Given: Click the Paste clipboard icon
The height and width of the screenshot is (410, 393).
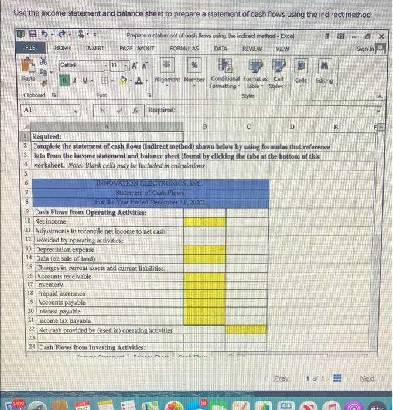Looking at the screenshot, I should click(x=28, y=65).
